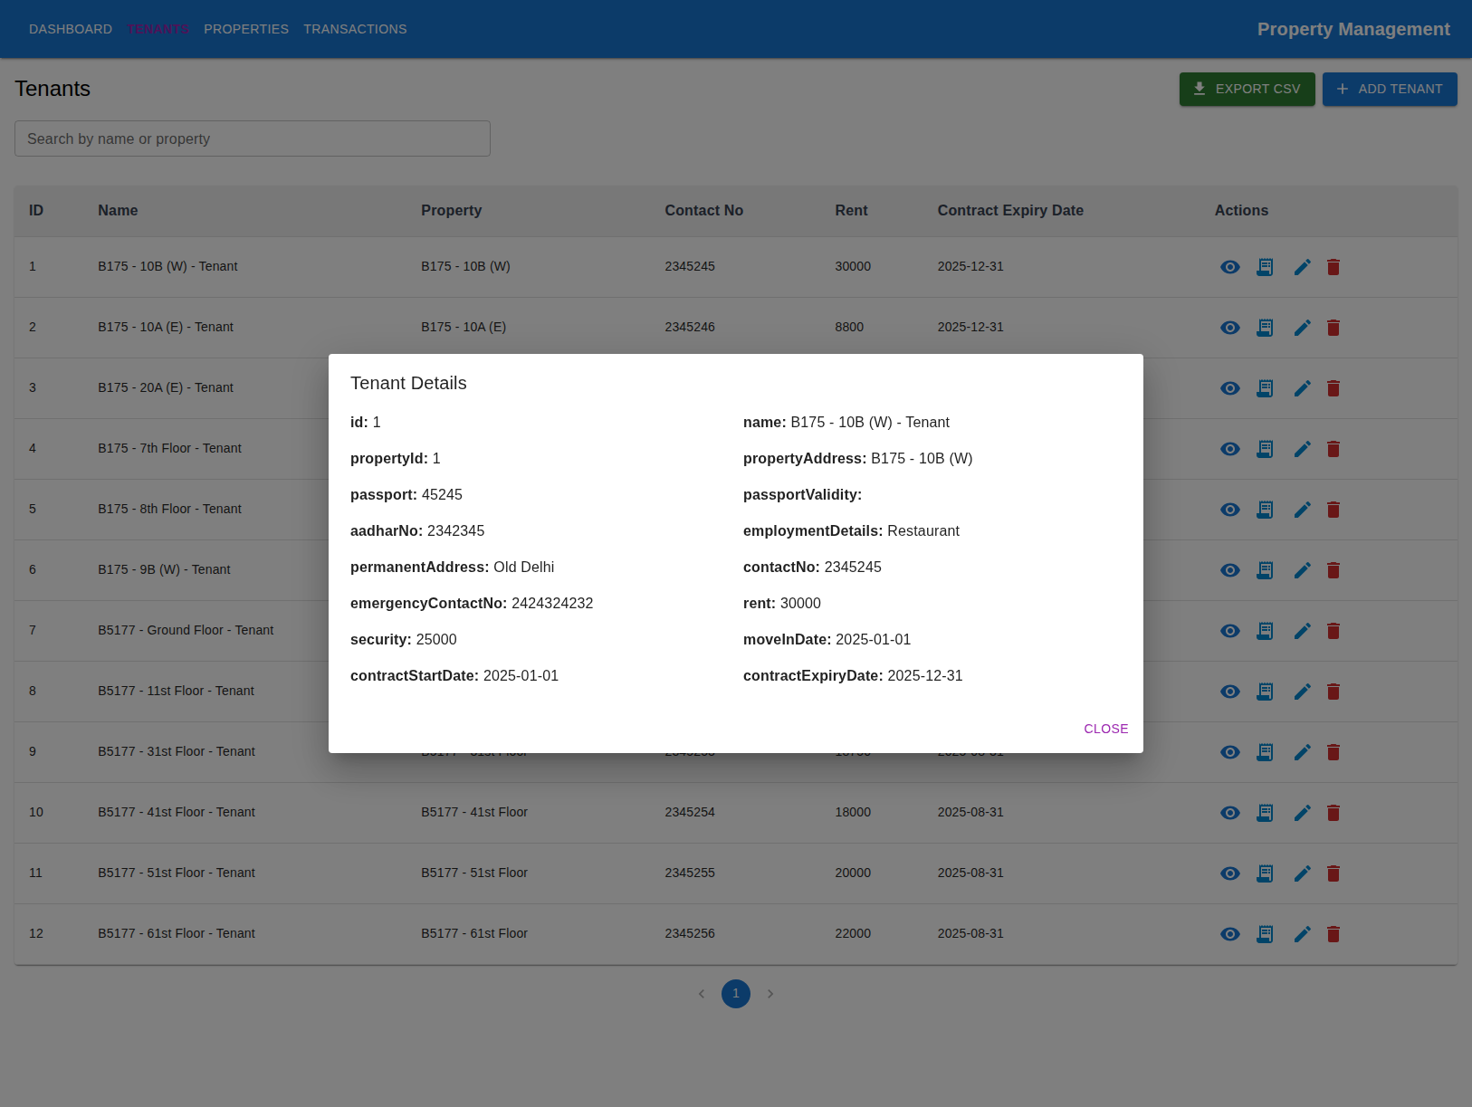
Task: Sort by Contract Expiry Date column header
Action: pos(1010,210)
